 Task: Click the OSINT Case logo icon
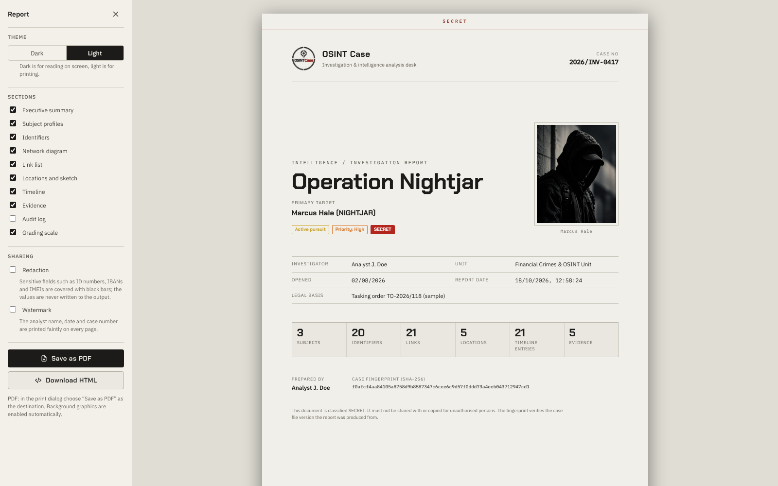(303, 58)
